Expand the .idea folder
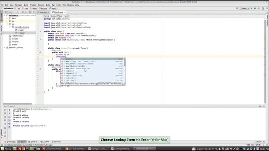Viewport: 269px width, 151px height. 7,18
